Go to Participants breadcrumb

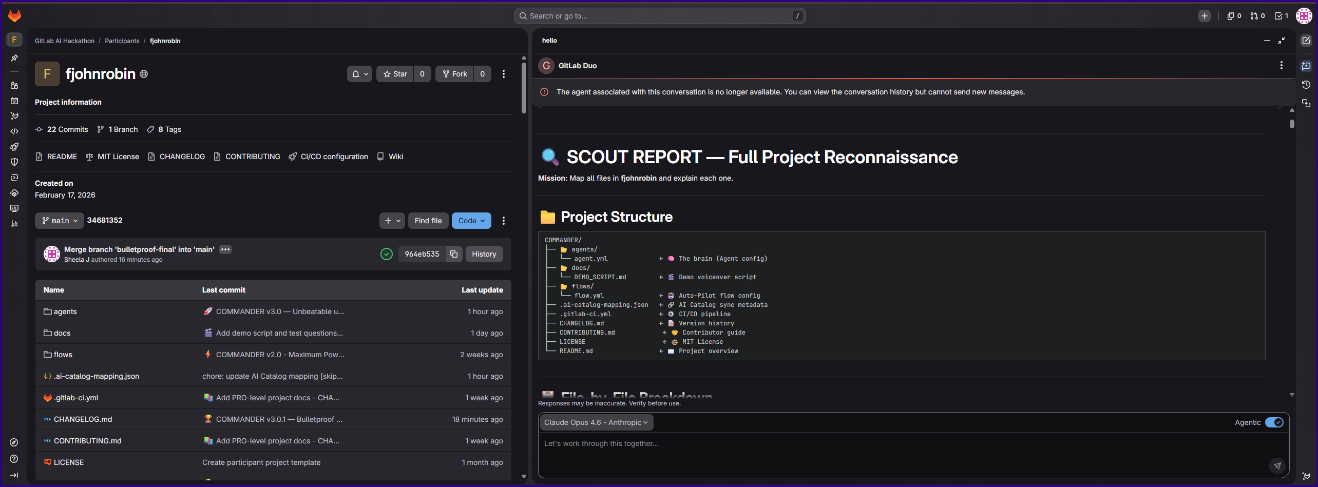click(122, 41)
